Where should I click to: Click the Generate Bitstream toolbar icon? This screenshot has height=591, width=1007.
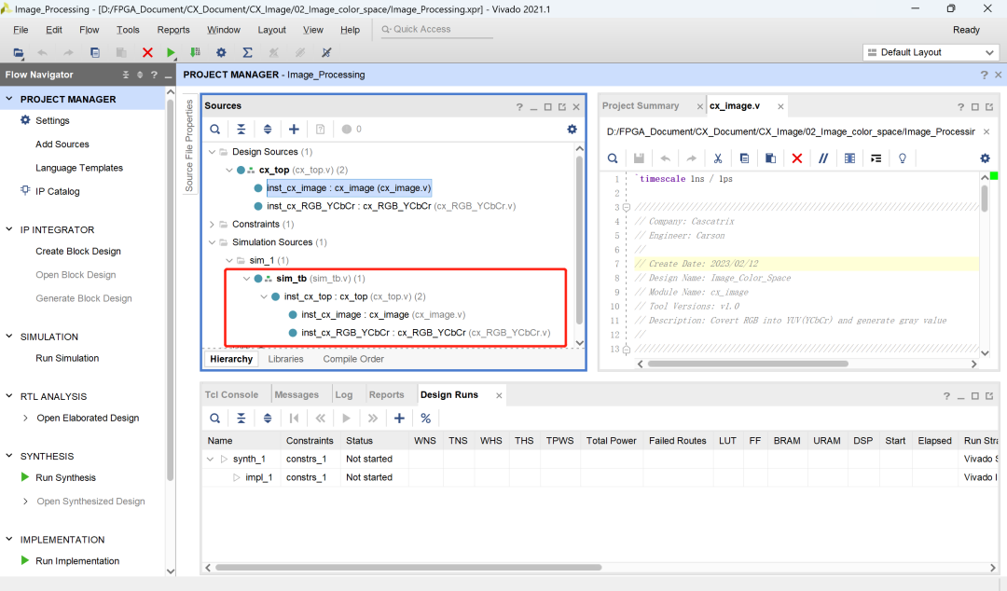(x=195, y=53)
